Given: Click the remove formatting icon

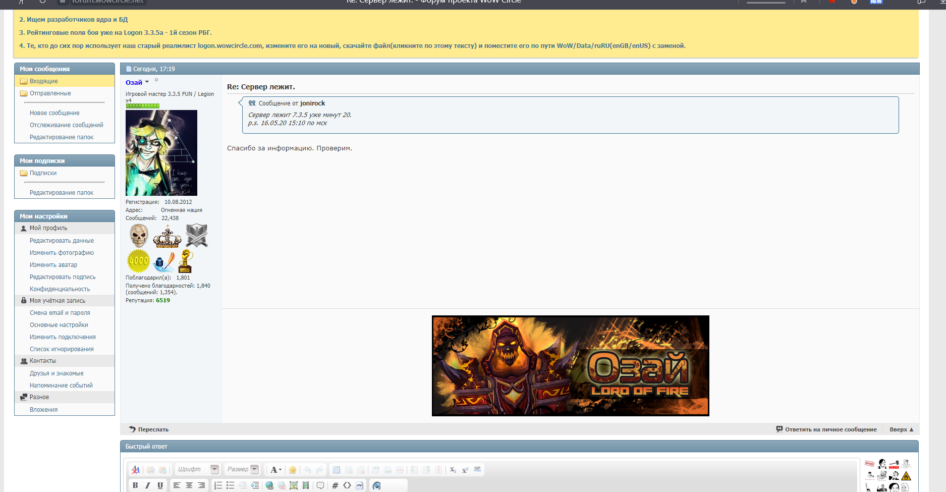Looking at the screenshot, I should coord(136,470).
